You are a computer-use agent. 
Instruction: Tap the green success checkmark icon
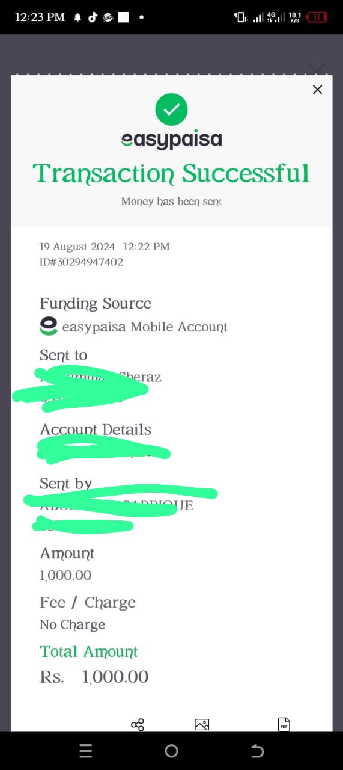click(x=171, y=109)
